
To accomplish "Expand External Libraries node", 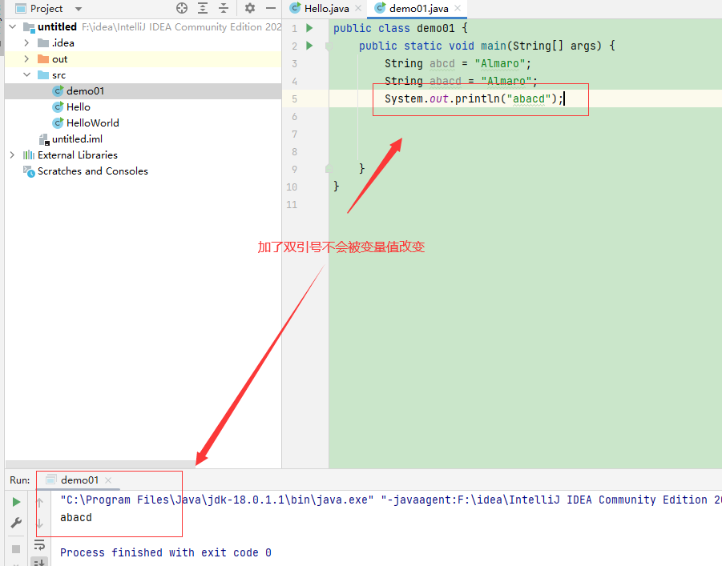I will [x=13, y=155].
